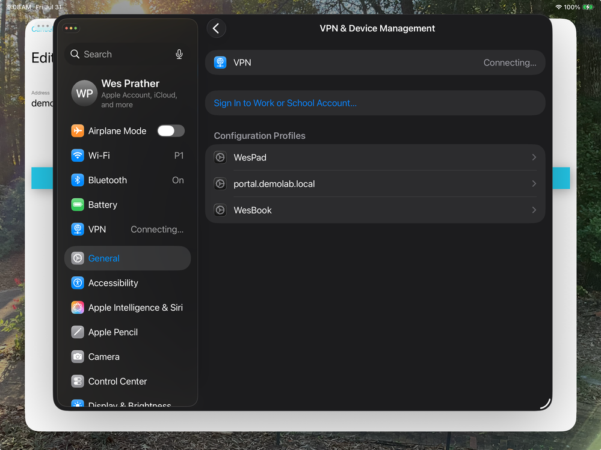The height and width of the screenshot is (450, 601).
Task: Tap the 100% battery percentage
Action: pyautogui.click(x=572, y=7)
